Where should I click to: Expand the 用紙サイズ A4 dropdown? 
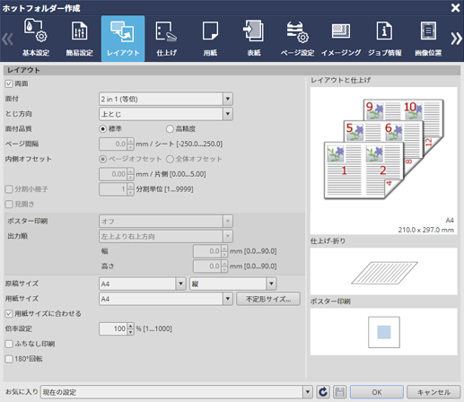166,299
